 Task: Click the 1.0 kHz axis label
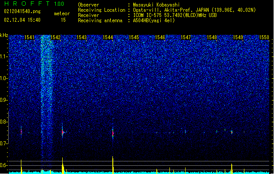pos(4,78)
